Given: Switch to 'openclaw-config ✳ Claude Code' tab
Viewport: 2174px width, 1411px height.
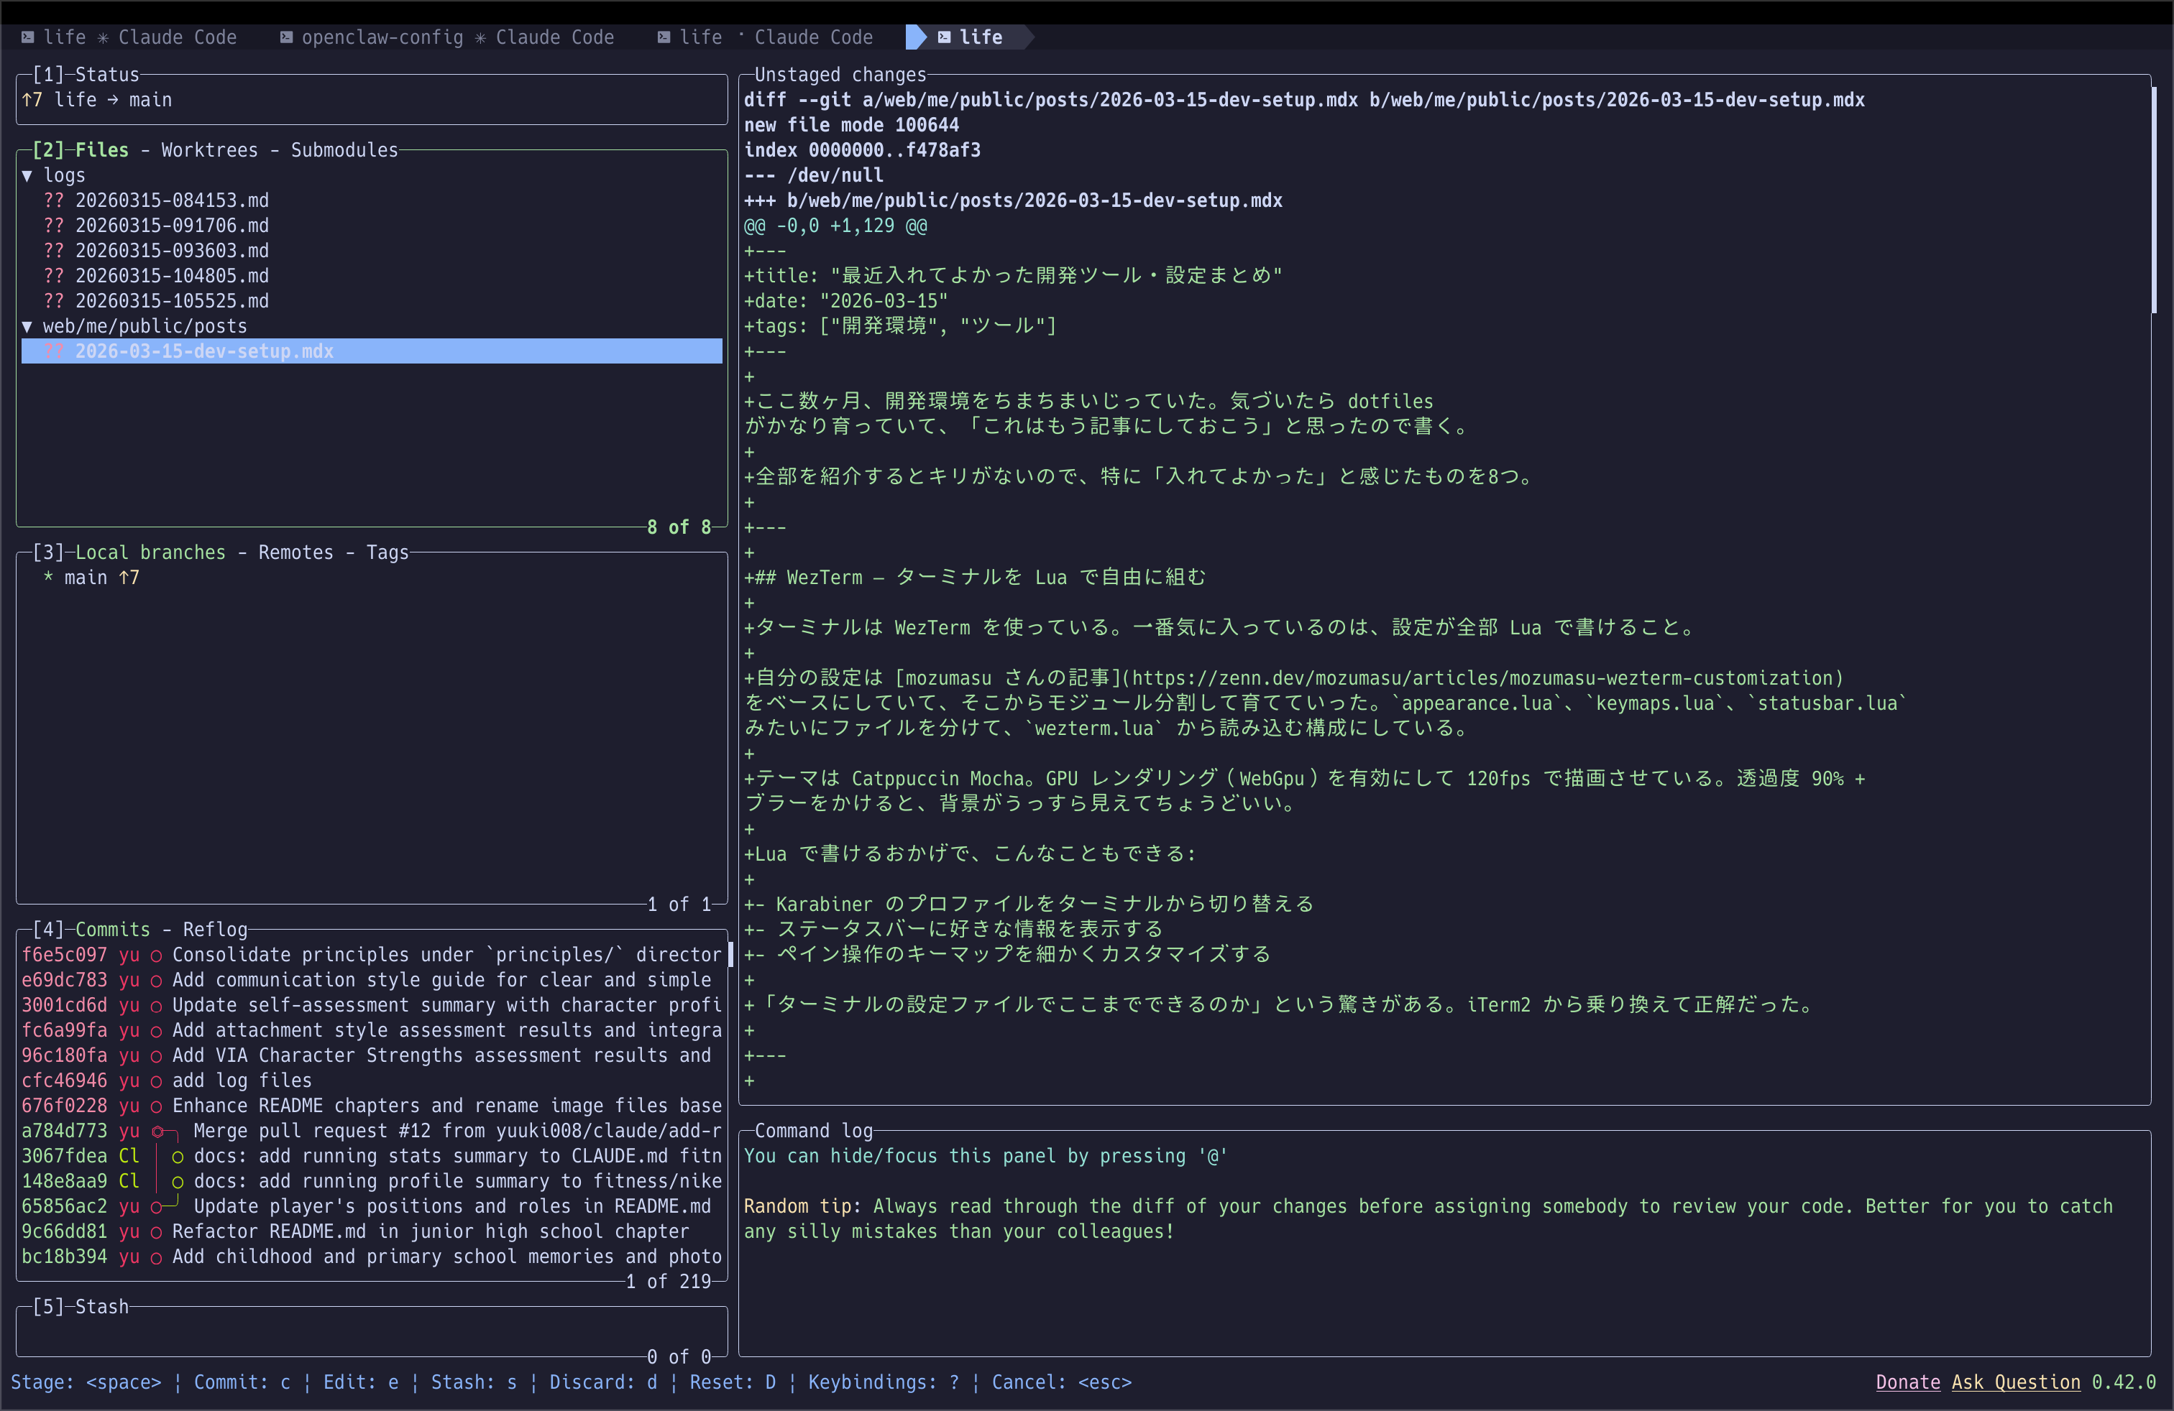Looking at the screenshot, I should coord(446,37).
